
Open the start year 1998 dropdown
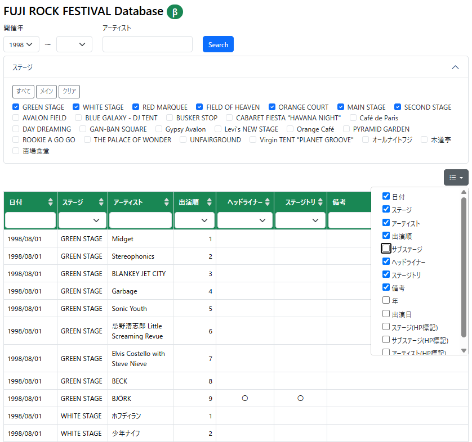pos(21,44)
